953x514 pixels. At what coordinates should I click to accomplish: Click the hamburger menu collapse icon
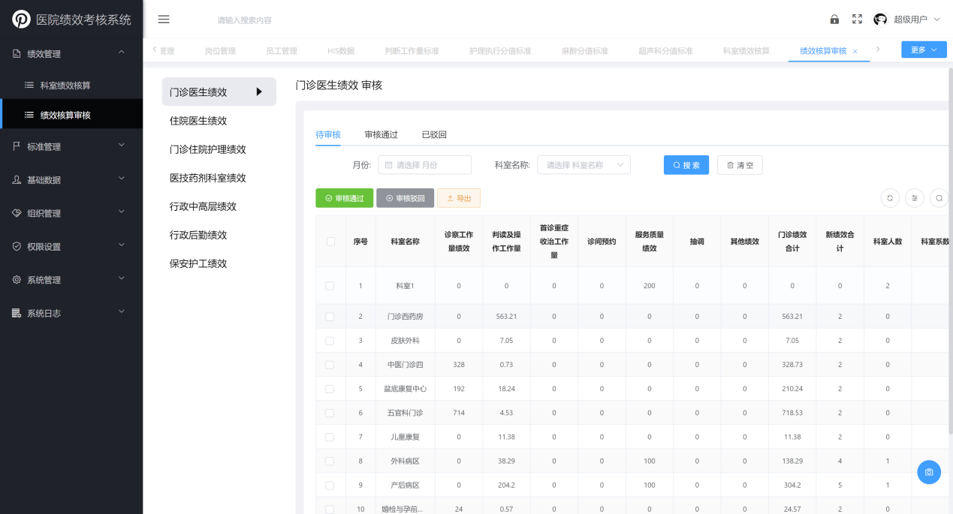click(x=164, y=20)
